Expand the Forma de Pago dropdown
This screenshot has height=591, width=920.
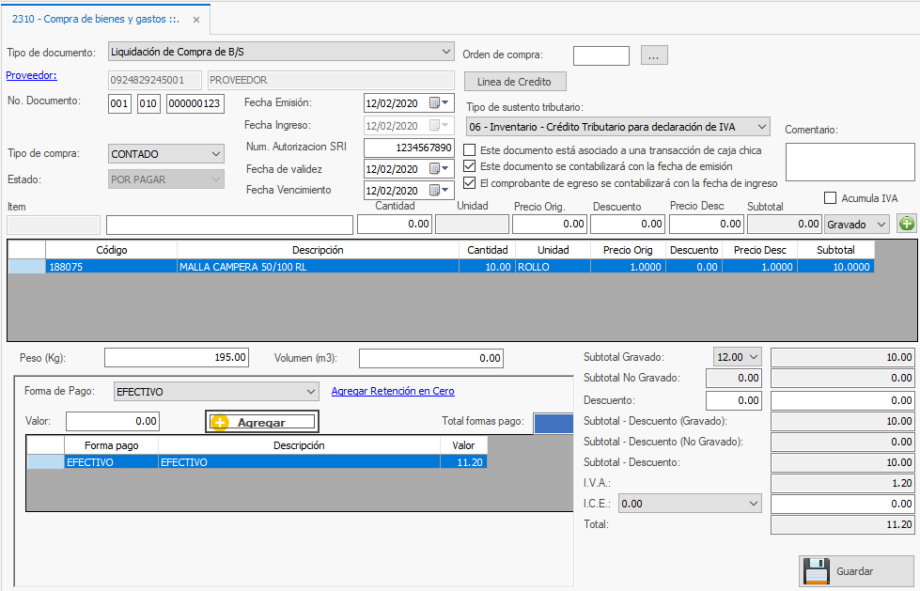click(x=311, y=391)
